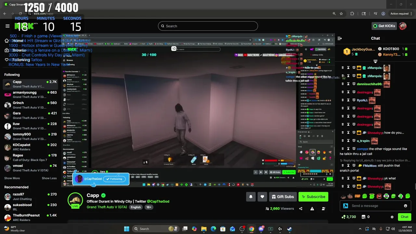Viewport: 416px width, 234px height.
Task: Click Show More under the Following list
Action: 12,178
